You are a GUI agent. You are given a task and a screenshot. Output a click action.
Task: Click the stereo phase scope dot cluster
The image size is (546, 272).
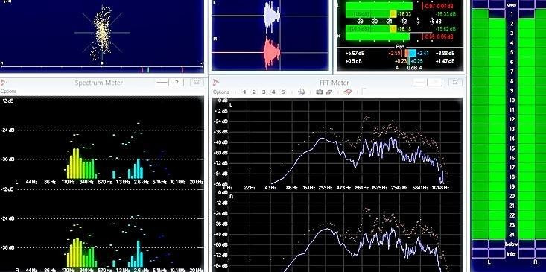pyautogui.click(x=103, y=33)
